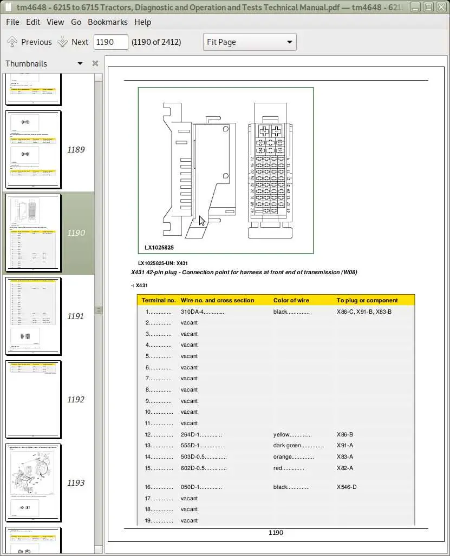
Task: Click the thumbnails sidebar scrollbar handle
Action: pos(99,310)
